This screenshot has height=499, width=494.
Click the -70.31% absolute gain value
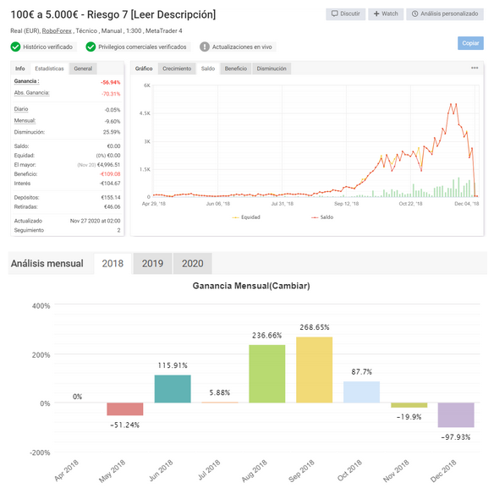(111, 94)
